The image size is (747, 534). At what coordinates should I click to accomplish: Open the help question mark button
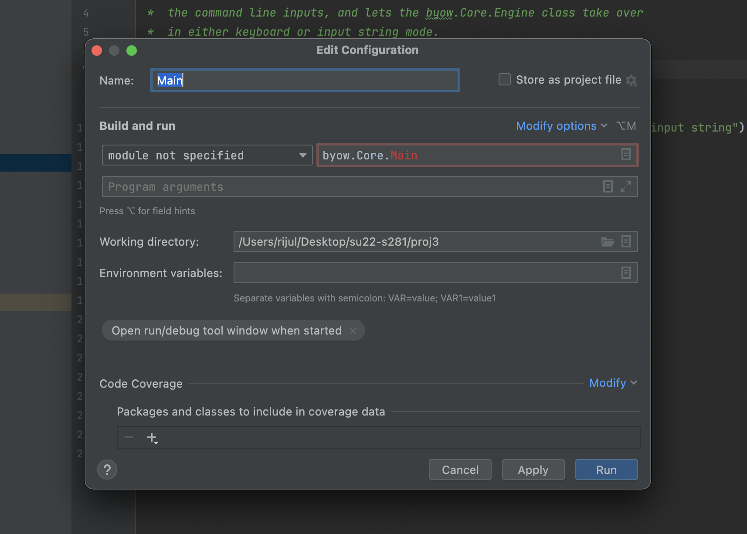click(107, 470)
